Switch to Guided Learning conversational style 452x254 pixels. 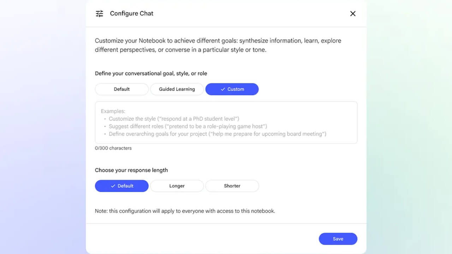(x=177, y=89)
